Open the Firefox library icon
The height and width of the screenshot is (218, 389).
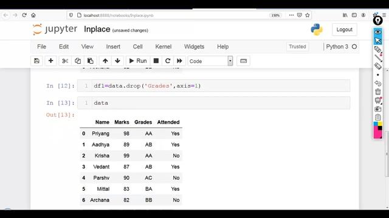click(345, 15)
